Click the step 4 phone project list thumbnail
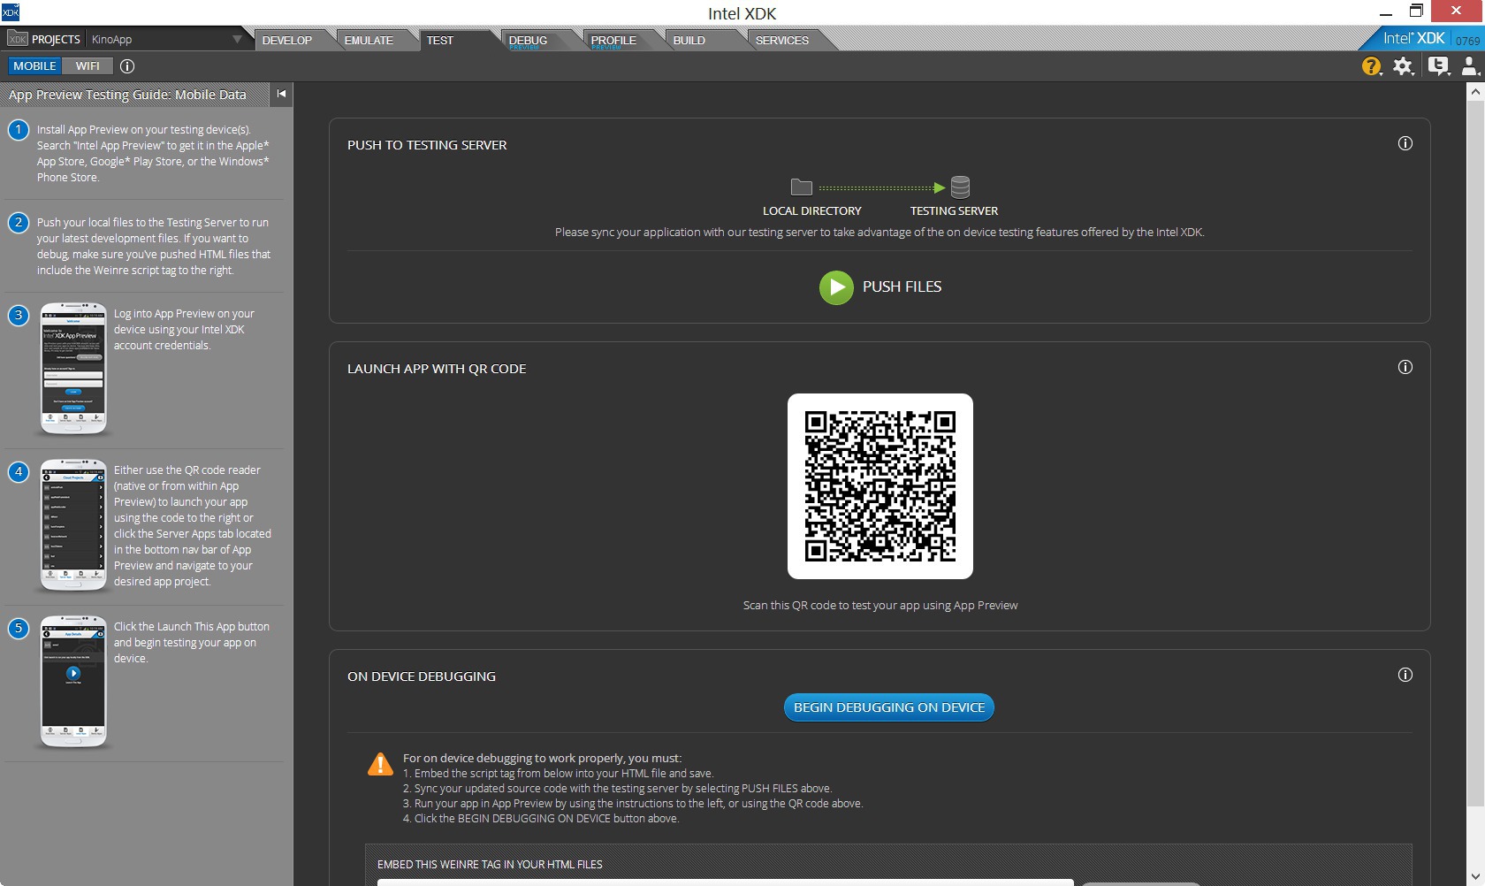 73,525
